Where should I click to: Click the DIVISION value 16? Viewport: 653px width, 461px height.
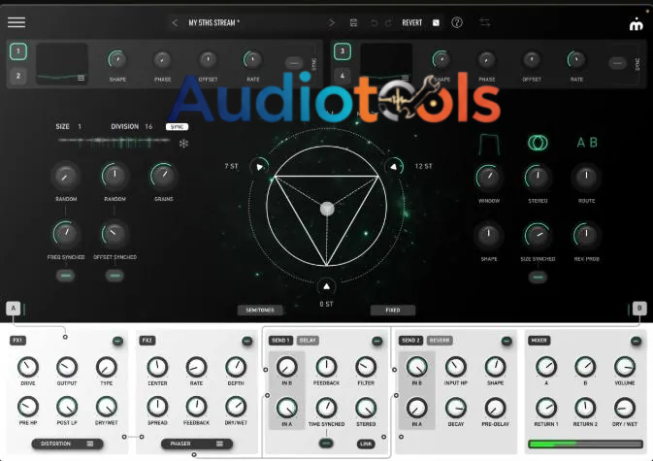[148, 126]
